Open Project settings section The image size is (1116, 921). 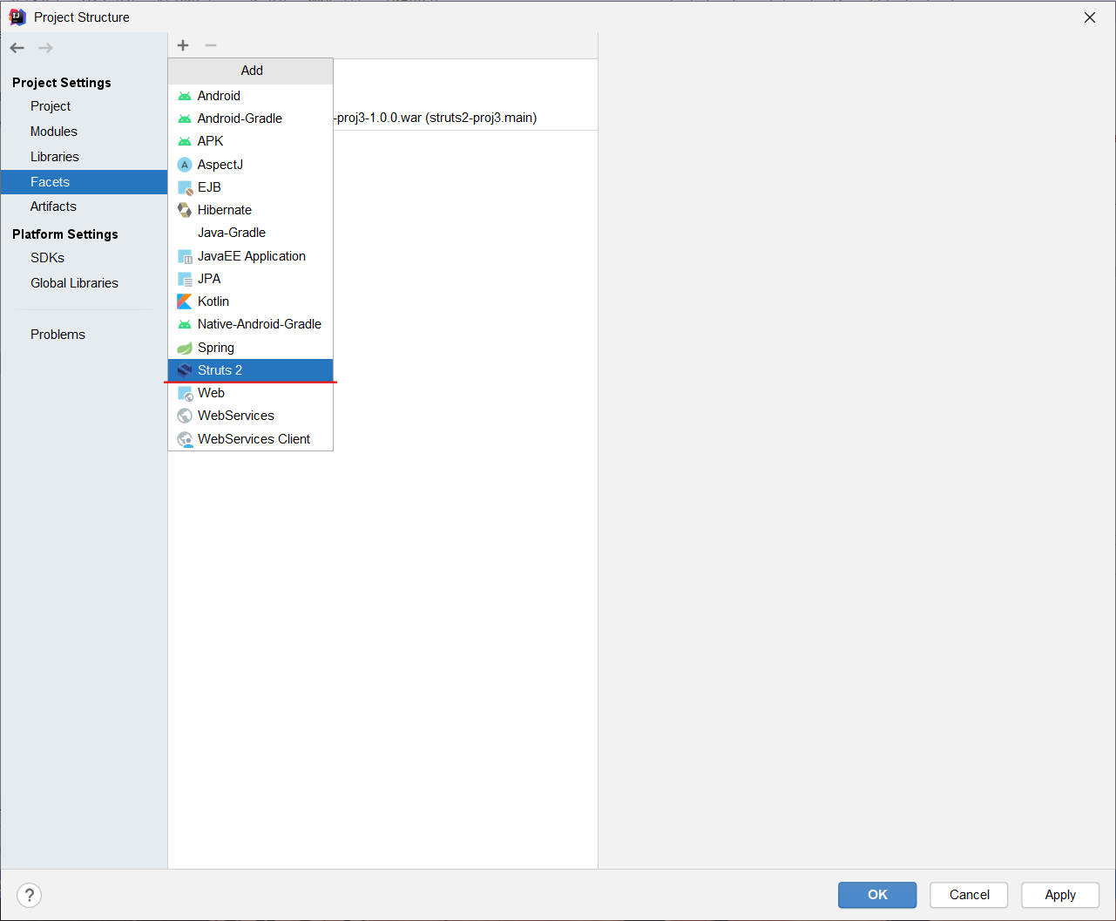[x=84, y=106]
